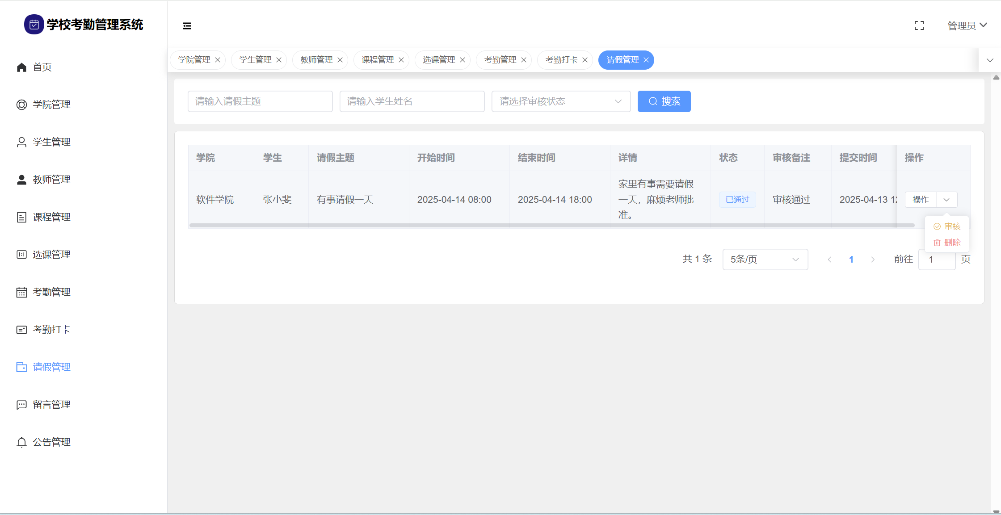Switch to the 课程管理 tab

(x=378, y=60)
